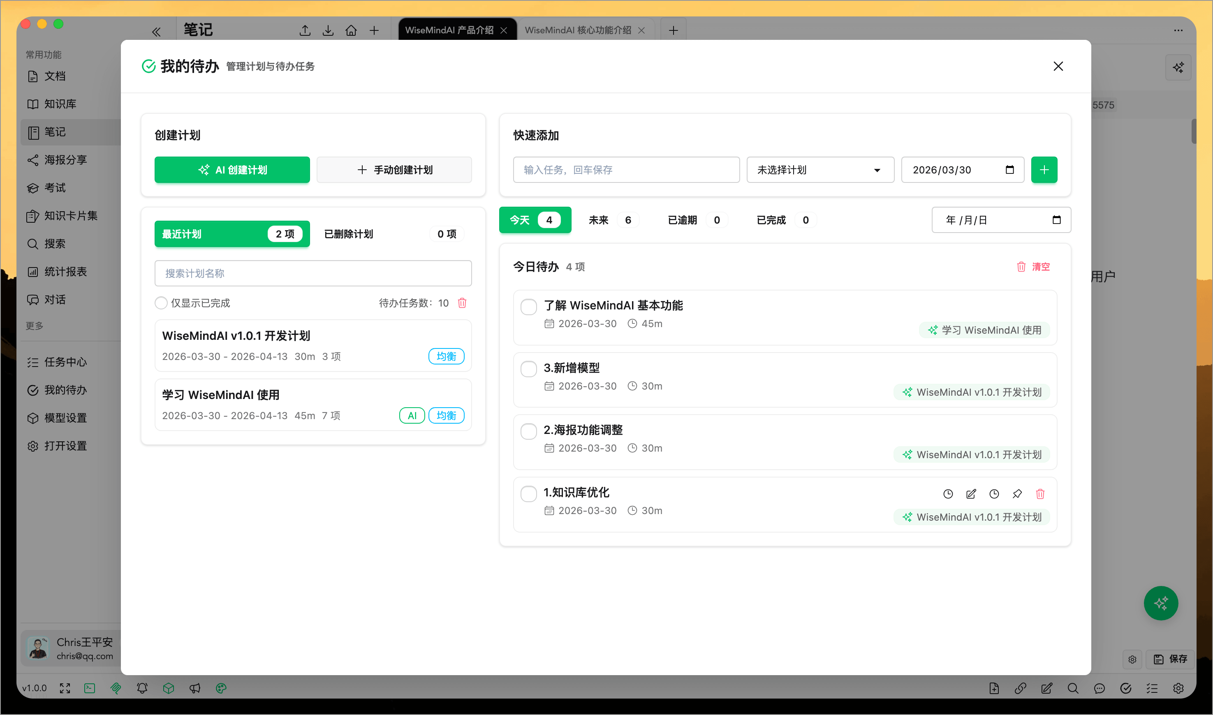Open the AI assistant sparkle button
Viewport: 1213px width, 715px height.
(1161, 603)
